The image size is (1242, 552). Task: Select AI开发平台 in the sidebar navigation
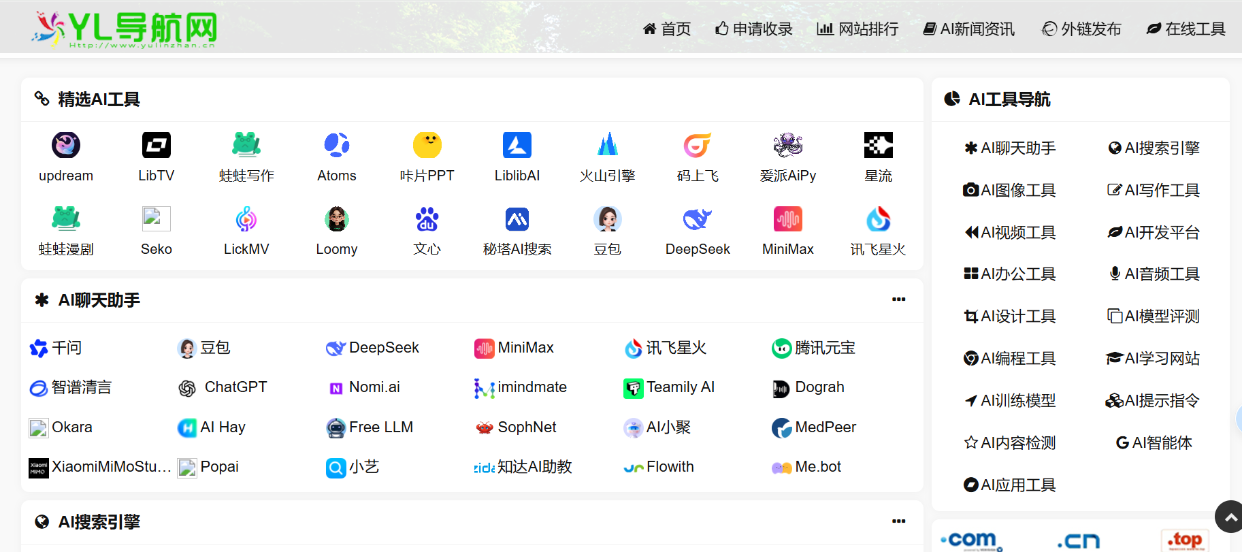click(1154, 232)
